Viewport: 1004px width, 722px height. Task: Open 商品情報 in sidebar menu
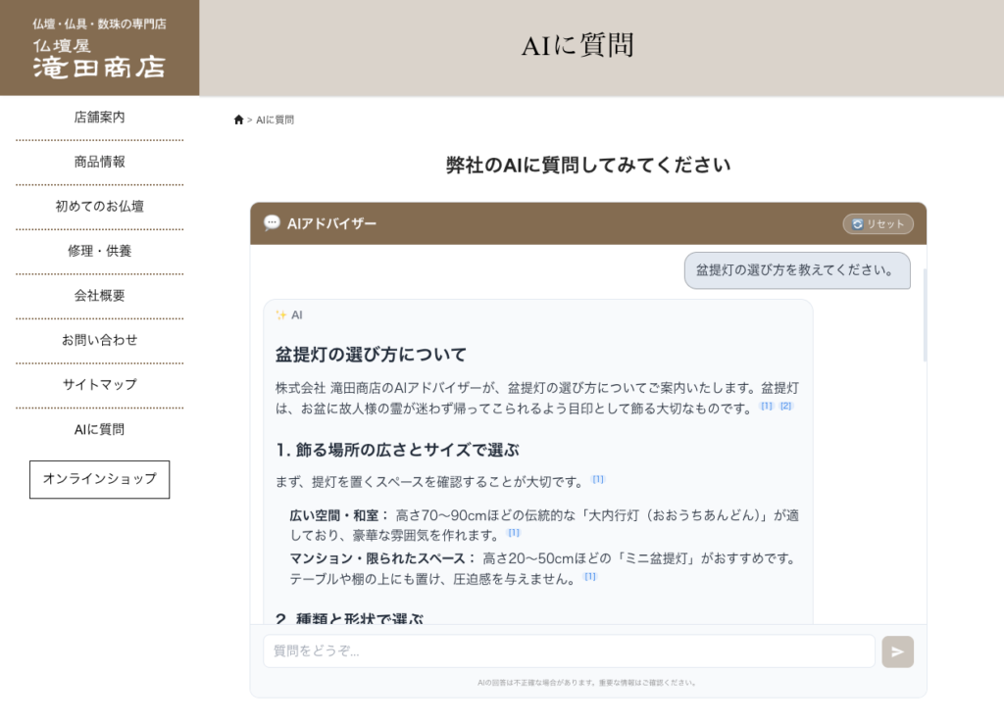[99, 162]
